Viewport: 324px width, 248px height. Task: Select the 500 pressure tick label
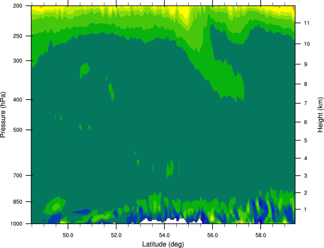point(18,130)
